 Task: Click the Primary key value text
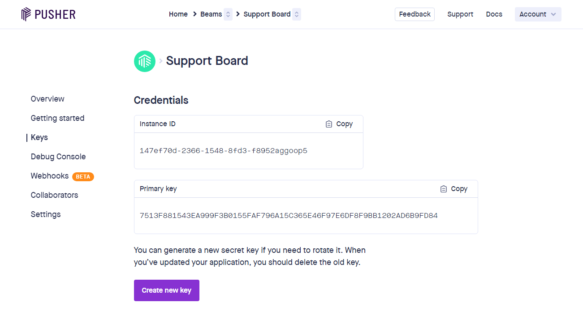[289, 216]
